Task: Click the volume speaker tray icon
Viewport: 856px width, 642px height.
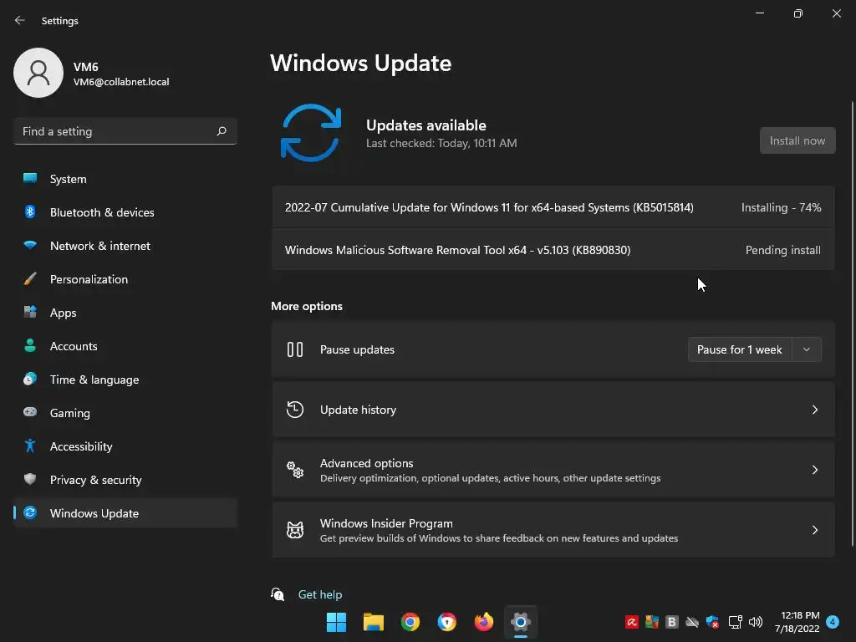Action: 756,622
